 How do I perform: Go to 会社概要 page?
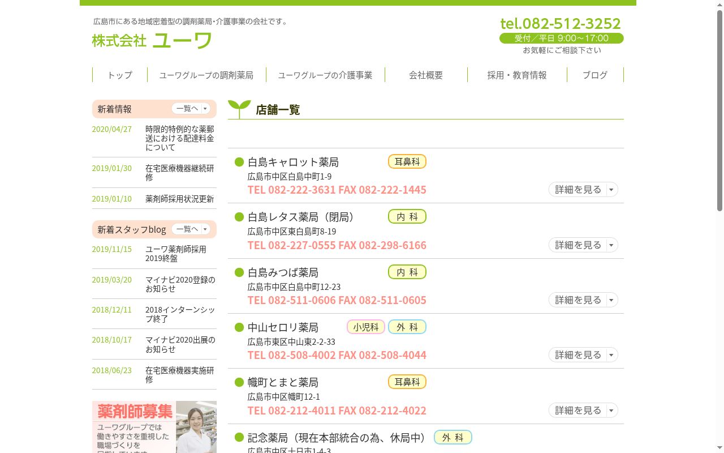pyautogui.click(x=426, y=75)
